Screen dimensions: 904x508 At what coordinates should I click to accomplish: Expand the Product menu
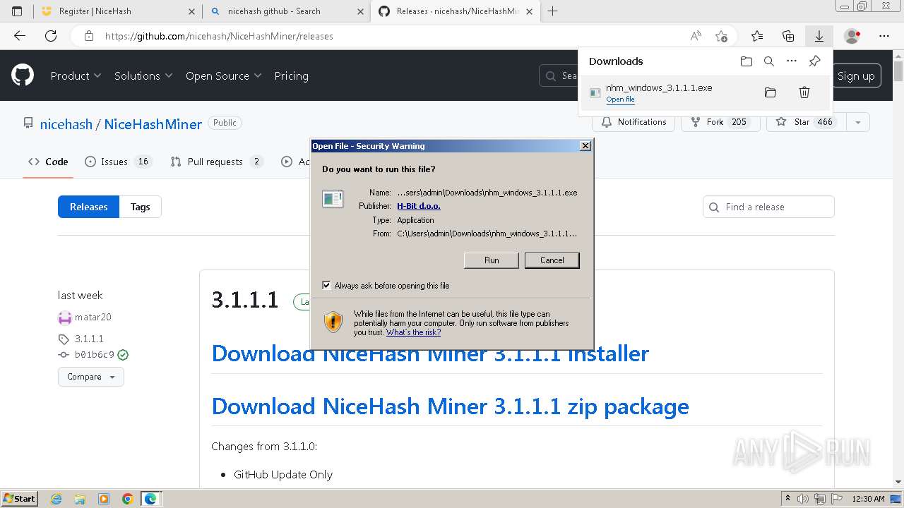pyautogui.click(x=76, y=75)
